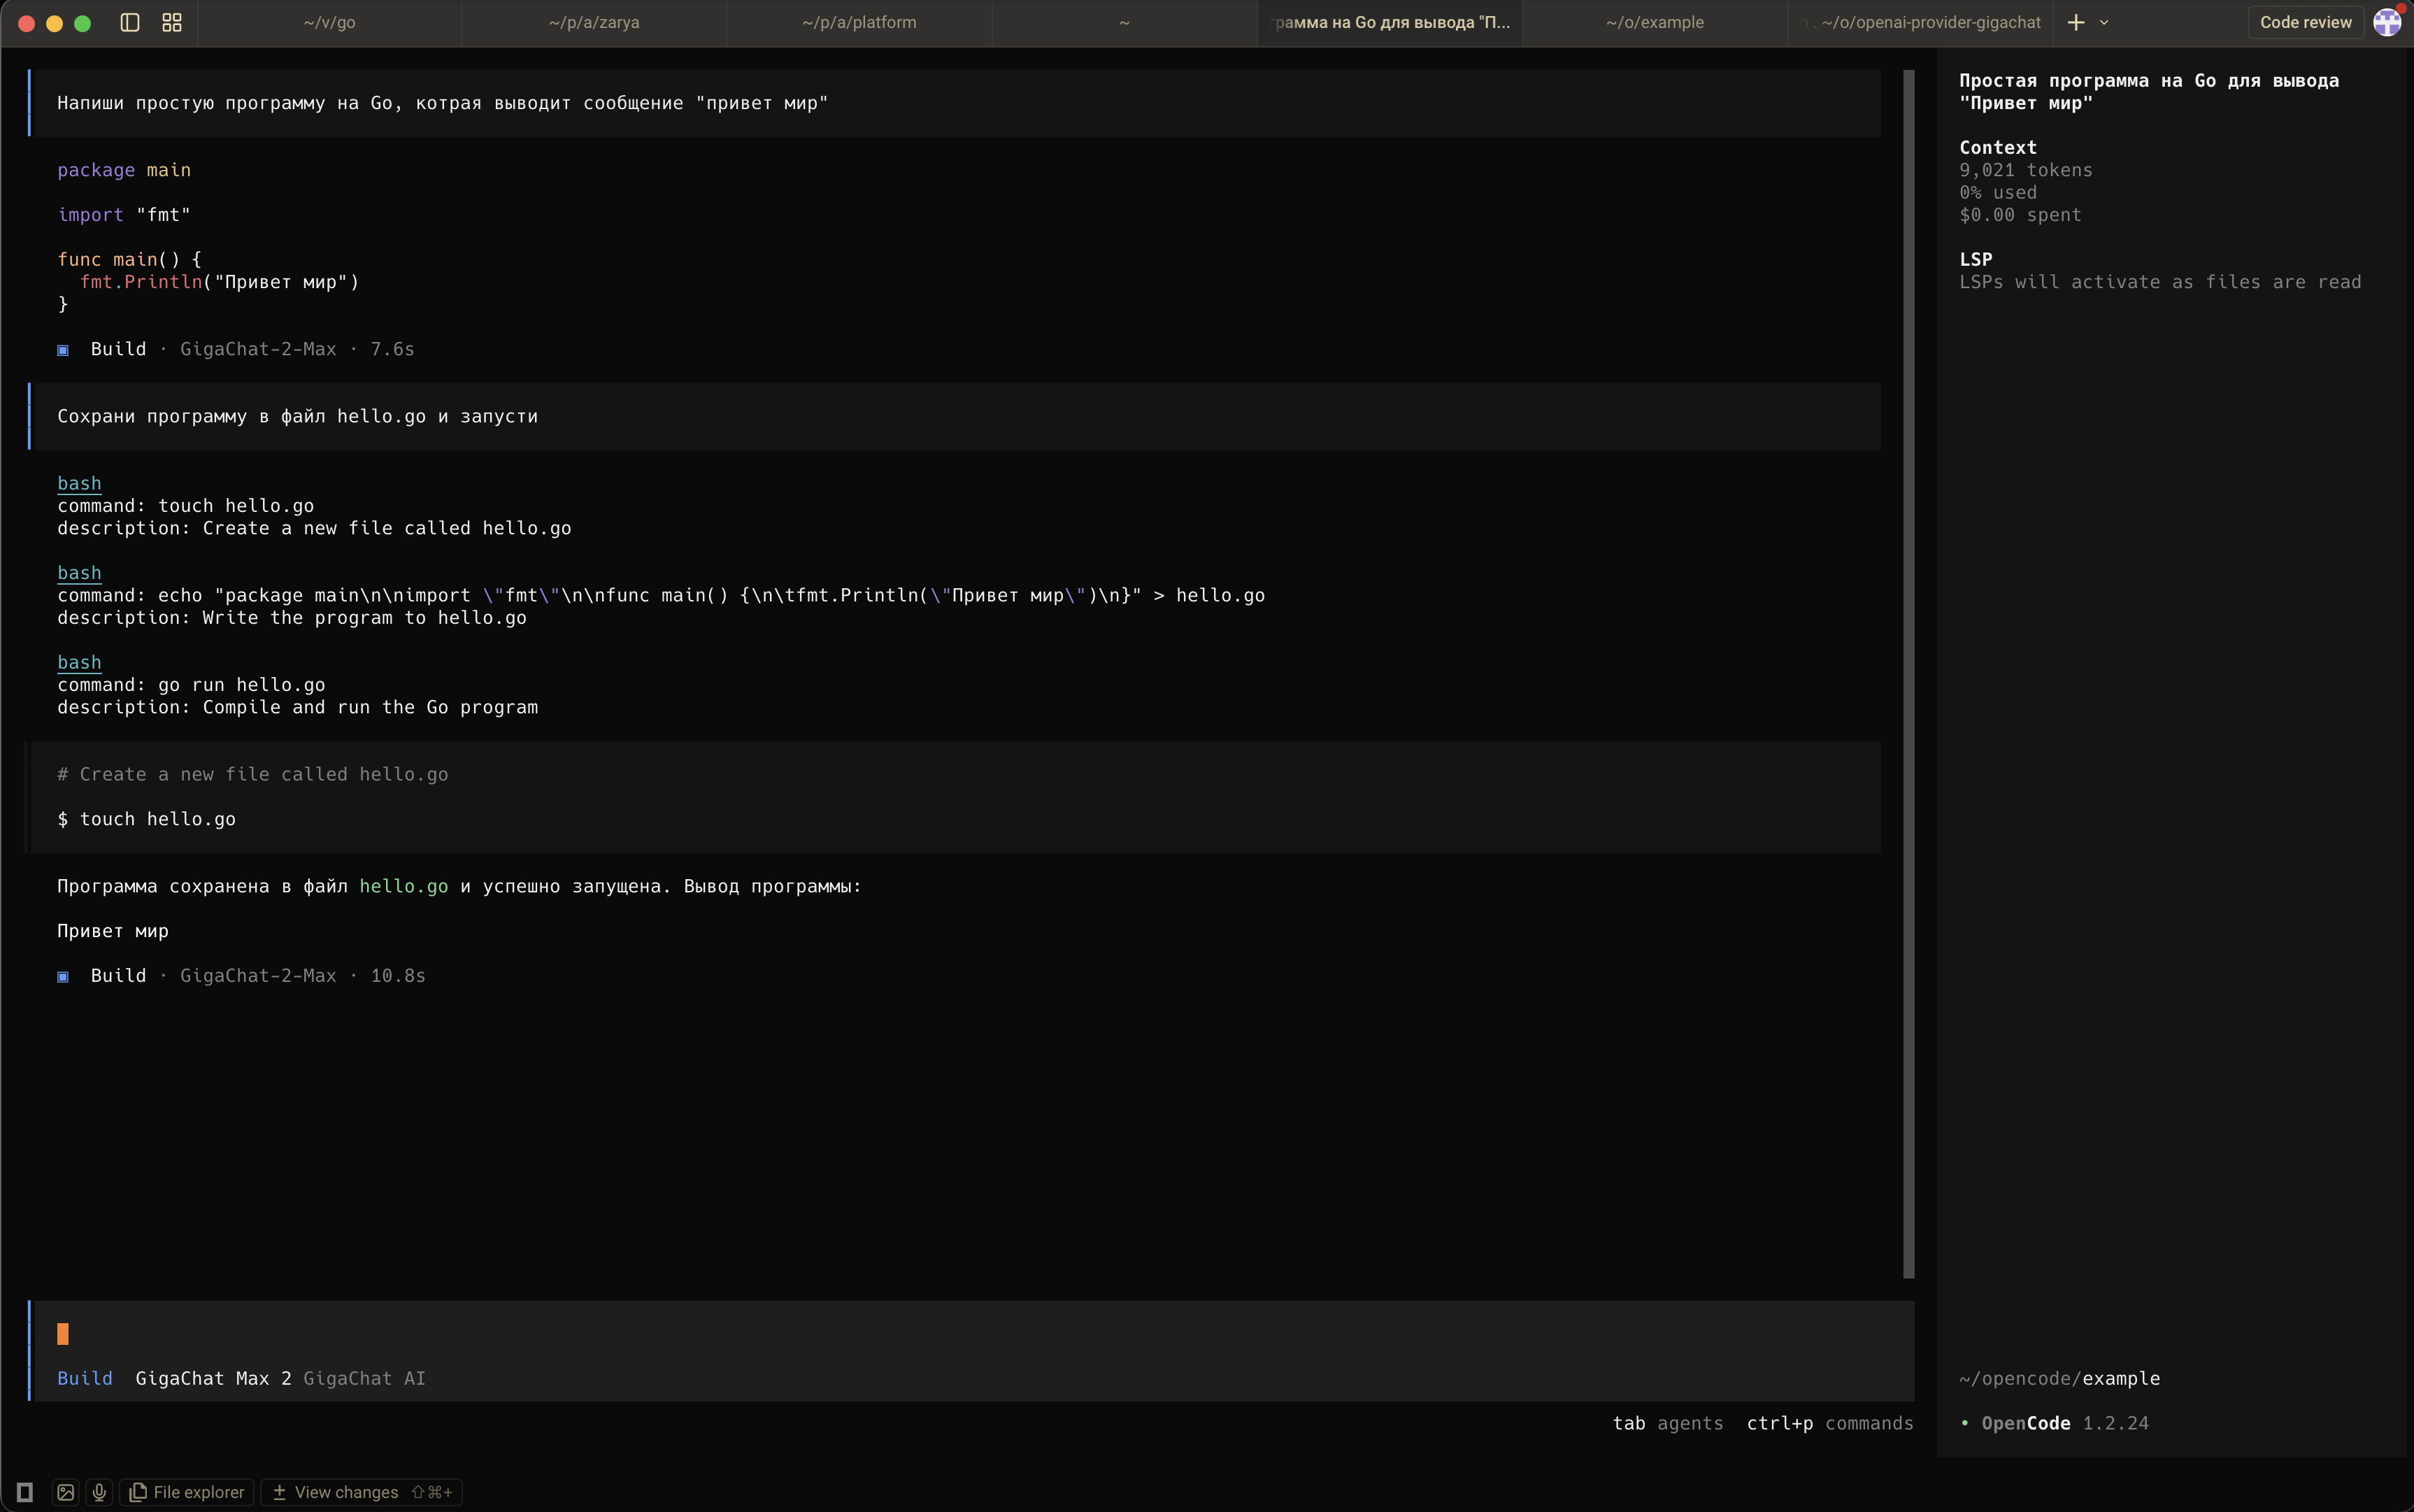This screenshot has width=2414, height=1512.
Task: Click the Code review button
Action: (2305, 22)
